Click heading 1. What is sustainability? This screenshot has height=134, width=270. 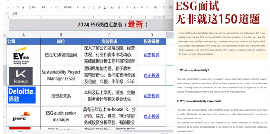[193, 70]
